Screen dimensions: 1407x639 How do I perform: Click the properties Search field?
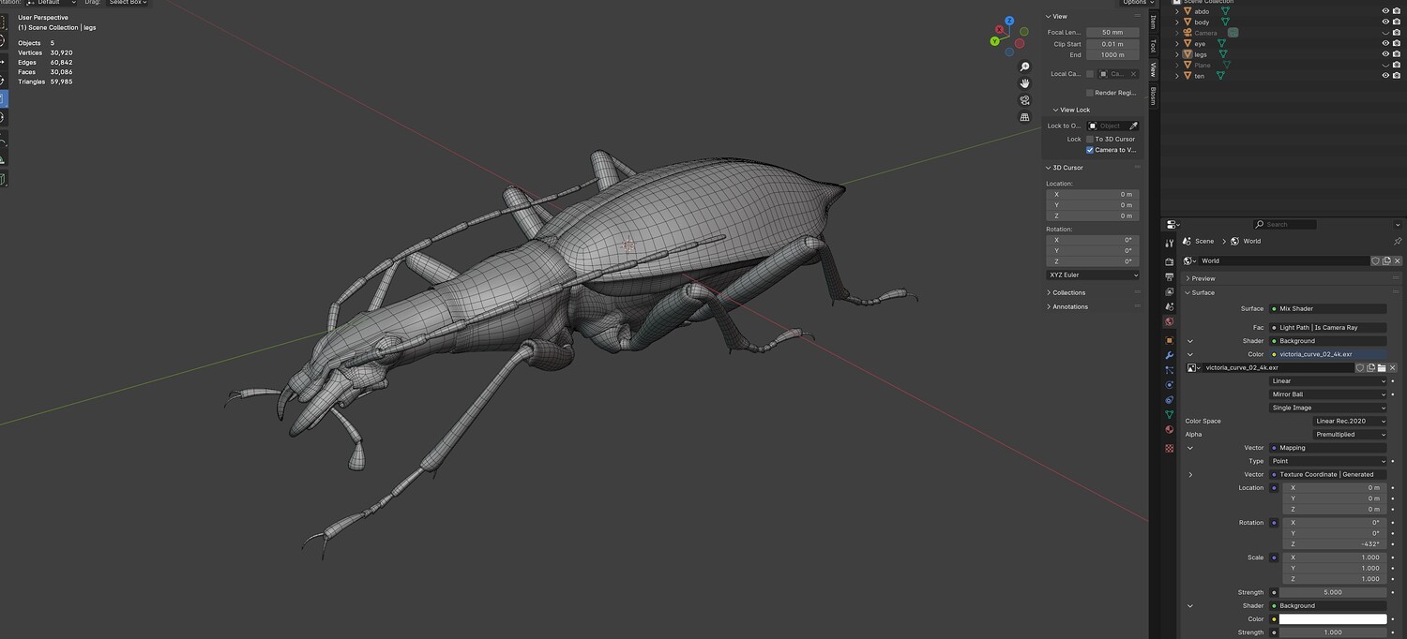[x=1285, y=224]
